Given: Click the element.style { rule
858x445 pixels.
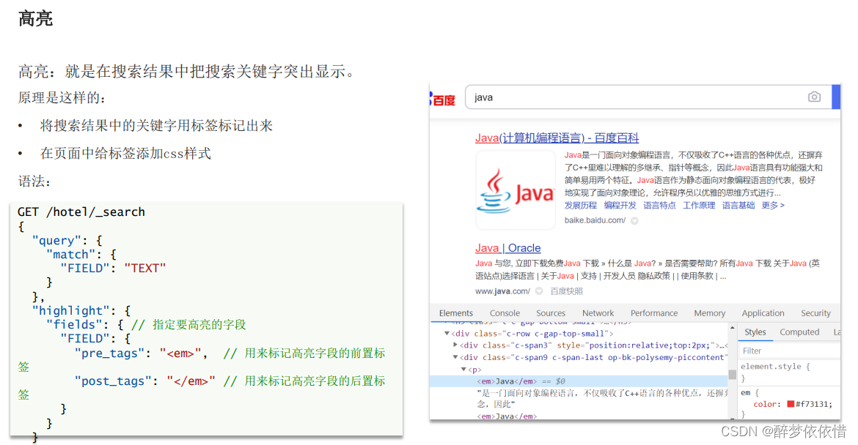Looking at the screenshot, I should (775, 367).
